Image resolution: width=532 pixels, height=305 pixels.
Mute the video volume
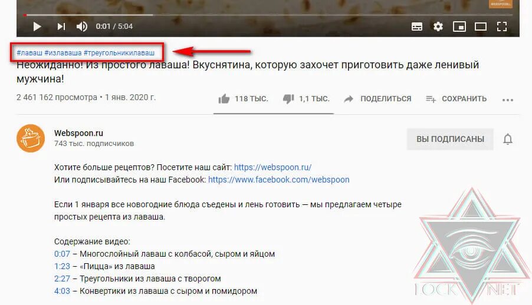(82, 26)
